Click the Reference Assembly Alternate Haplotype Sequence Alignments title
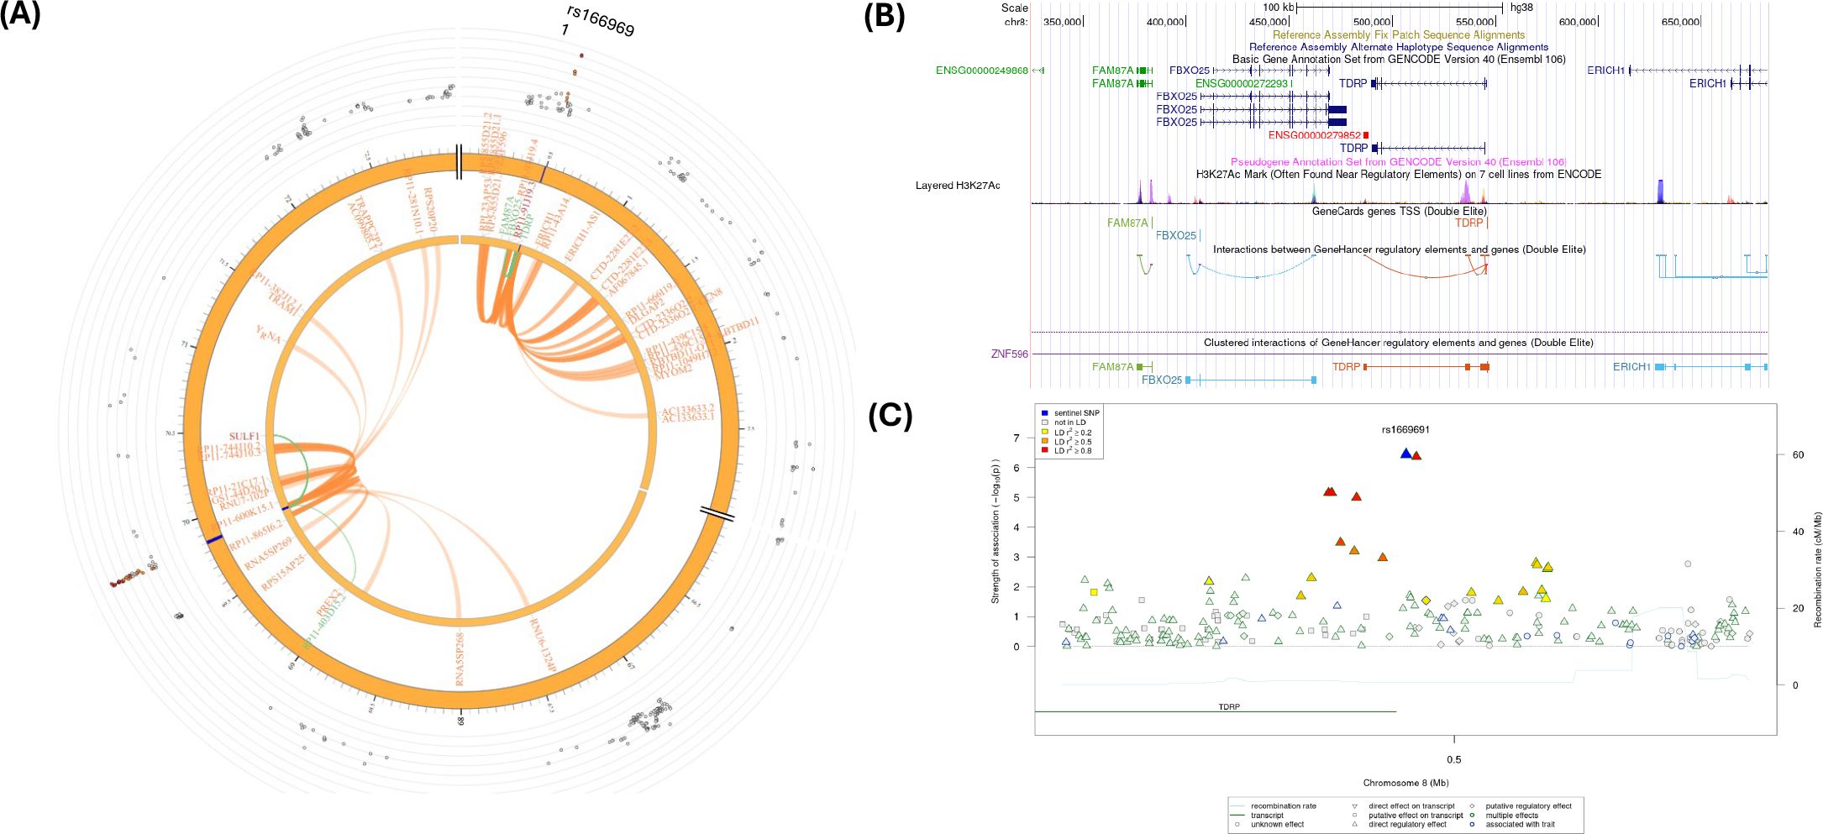Screen dimensions: 1823x834 (1399, 47)
